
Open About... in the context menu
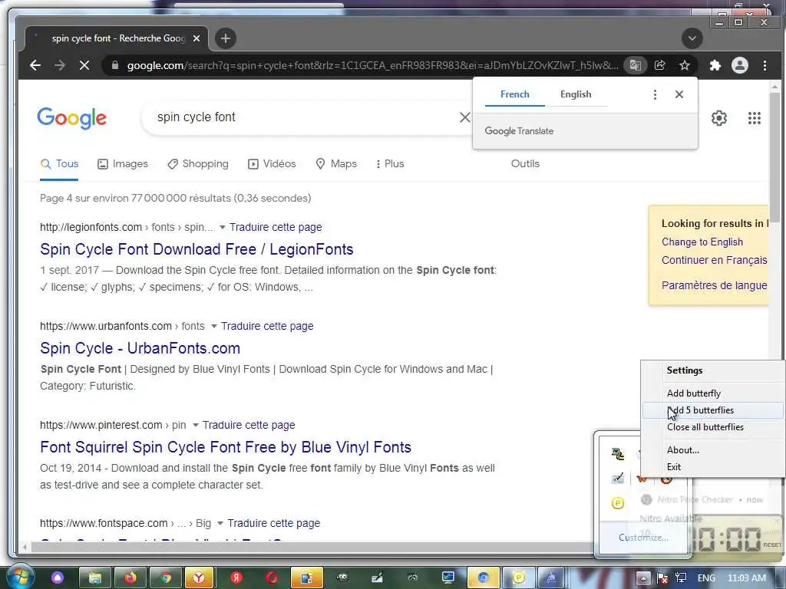[x=713, y=449]
